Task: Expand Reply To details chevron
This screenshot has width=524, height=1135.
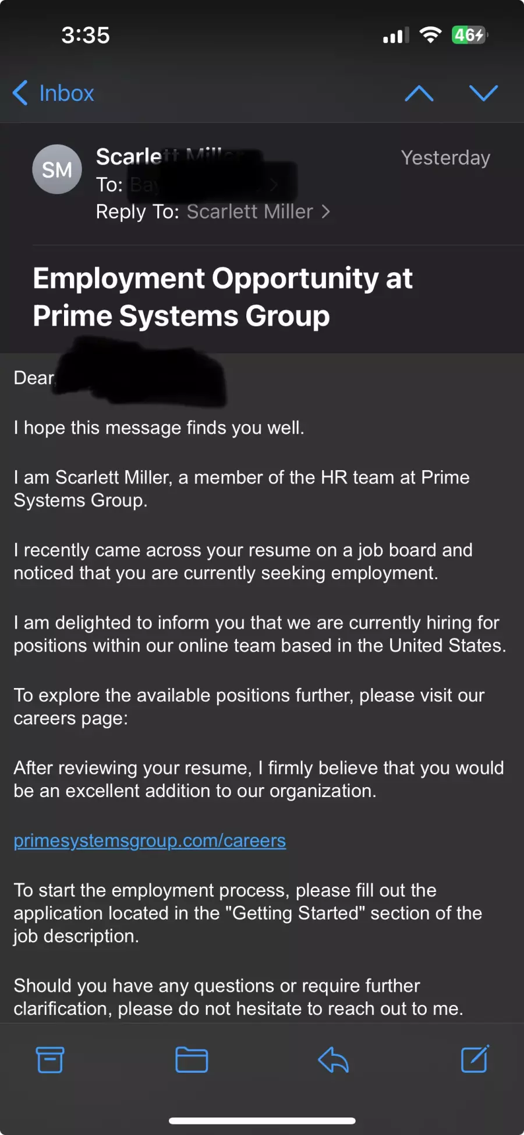Action: (x=326, y=212)
